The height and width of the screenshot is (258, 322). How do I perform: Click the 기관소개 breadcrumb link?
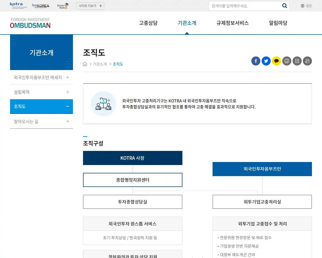100,64
